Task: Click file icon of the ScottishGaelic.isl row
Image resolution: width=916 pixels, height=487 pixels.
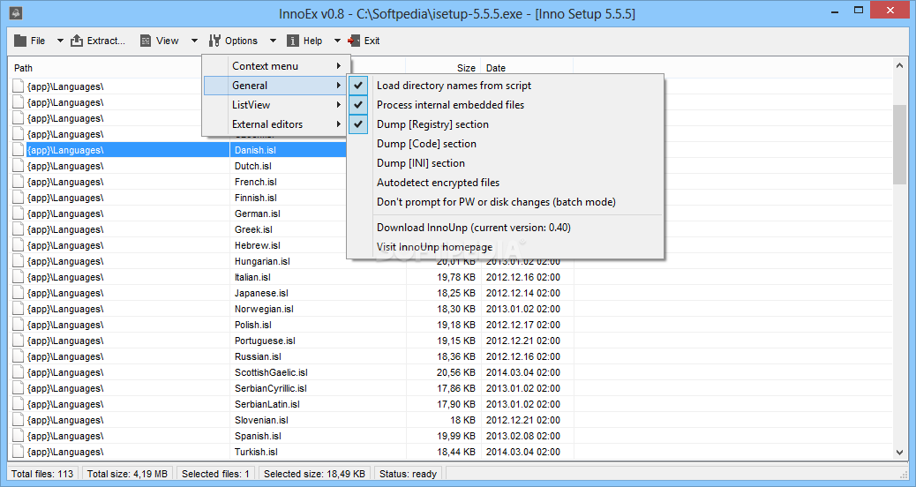Action: [x=19, y=372]
